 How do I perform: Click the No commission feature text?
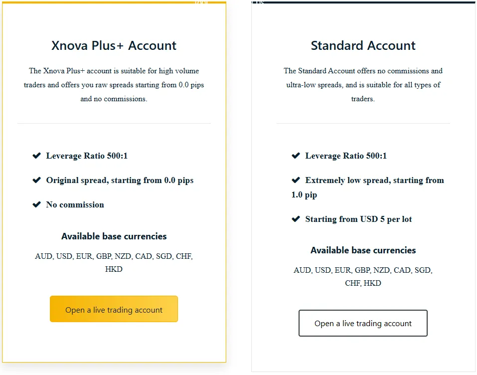75,204
